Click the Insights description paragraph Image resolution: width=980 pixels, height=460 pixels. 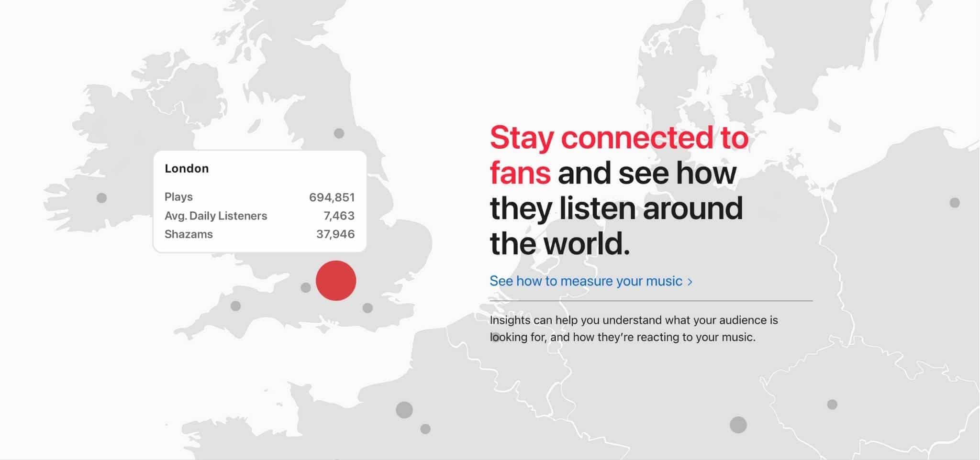634,329
